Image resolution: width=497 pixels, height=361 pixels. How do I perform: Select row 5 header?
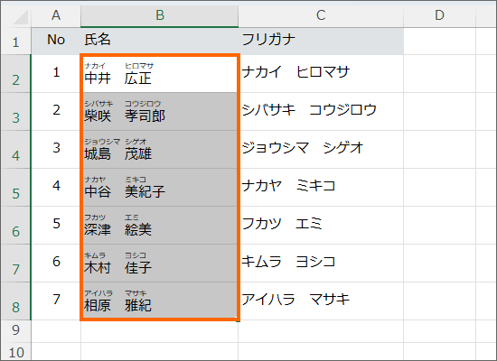tap(16, 188)
